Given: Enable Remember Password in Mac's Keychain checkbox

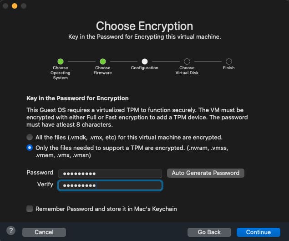Looking at the screenshot, I should (30, 209).
